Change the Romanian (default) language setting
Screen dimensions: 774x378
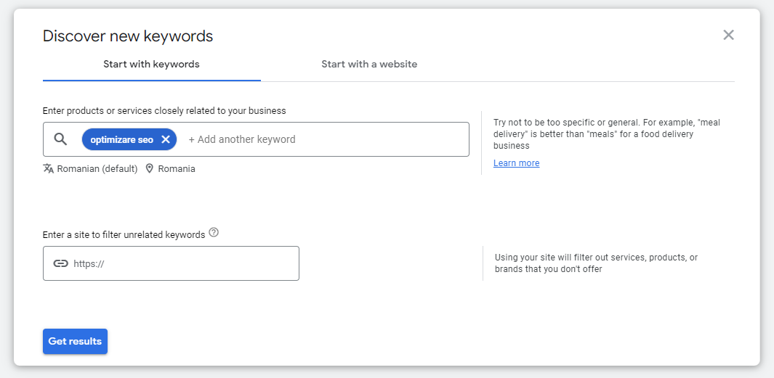pos(97,168)
